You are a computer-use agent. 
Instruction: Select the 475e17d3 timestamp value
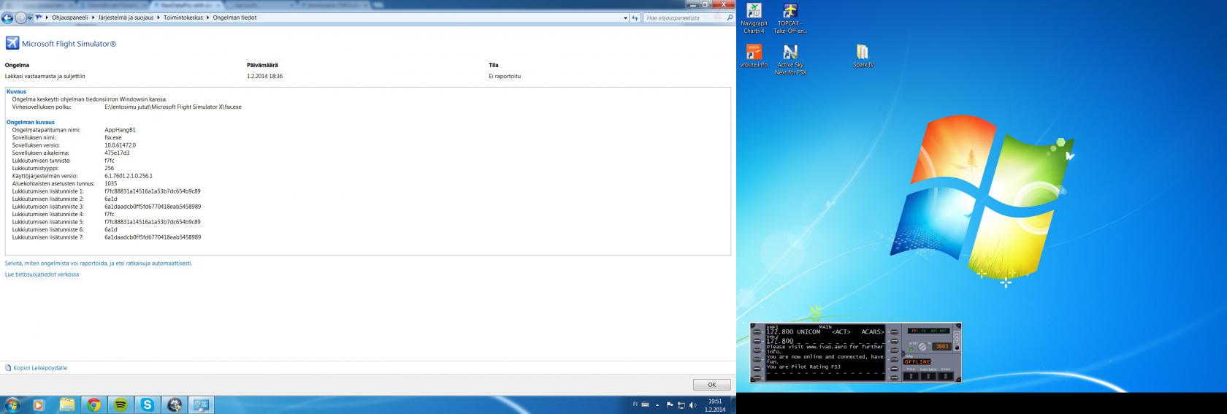click(117, 153)
